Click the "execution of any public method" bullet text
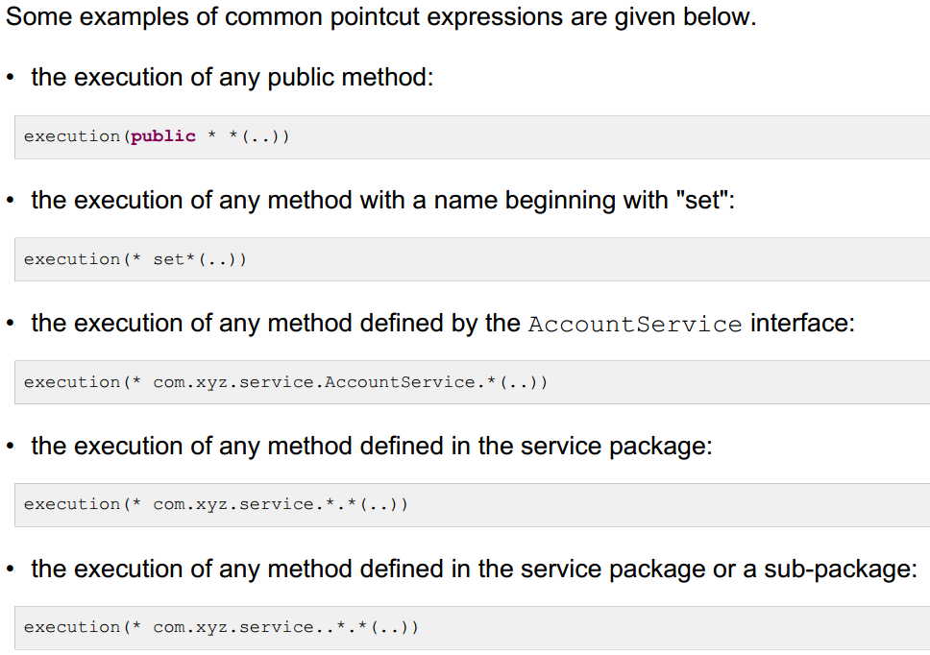Screen dimensions: 930x655 tap(232, 77)
